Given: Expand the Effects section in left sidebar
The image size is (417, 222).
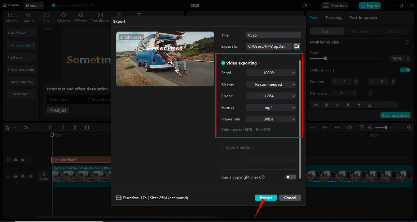Looking at the screenshot, I should (x=21, y=57).
